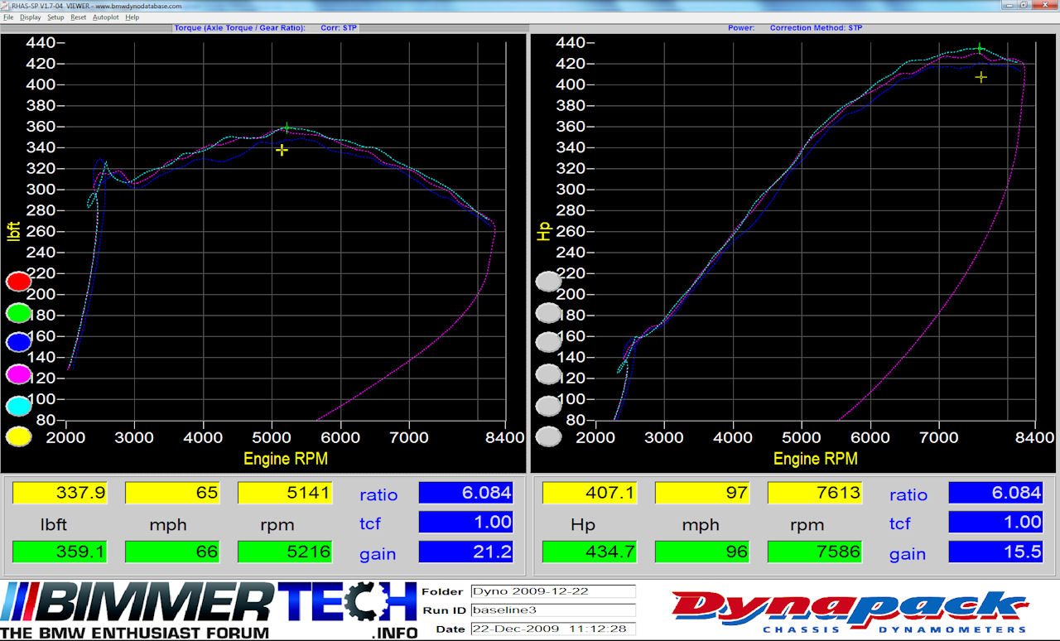Open the Setup menu

(55, 17)
